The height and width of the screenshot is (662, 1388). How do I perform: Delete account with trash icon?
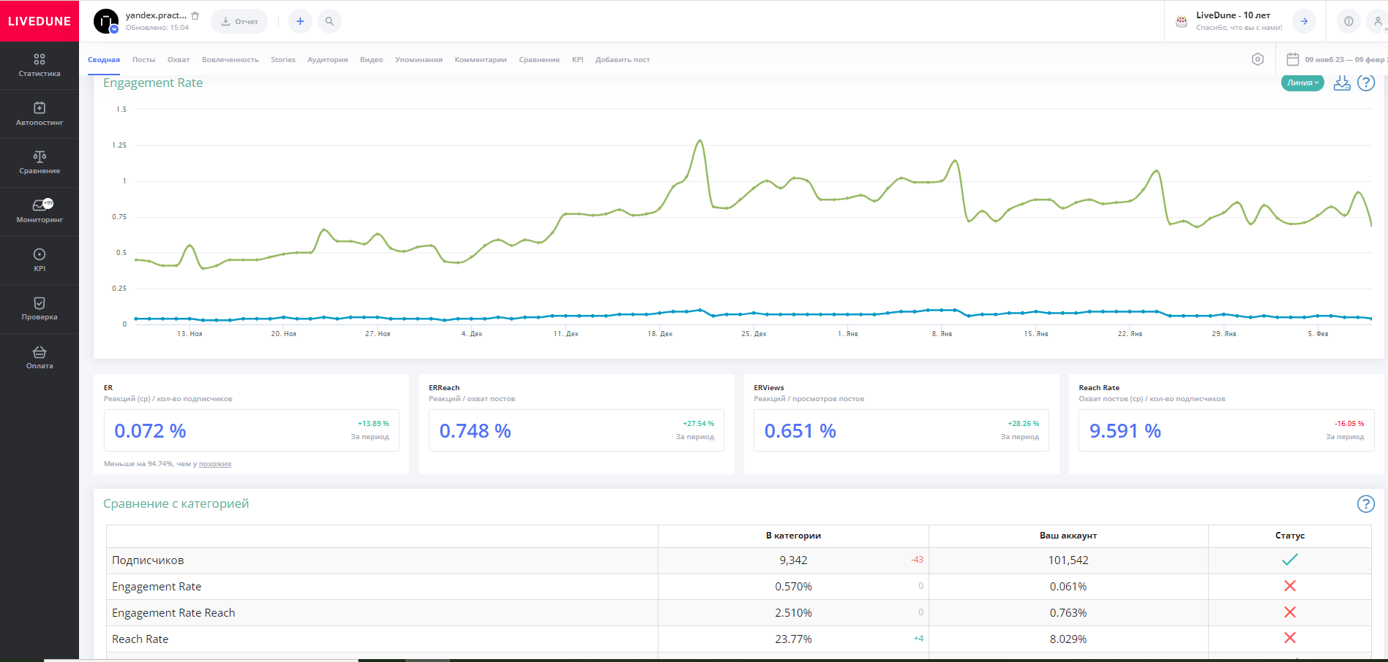195,15
